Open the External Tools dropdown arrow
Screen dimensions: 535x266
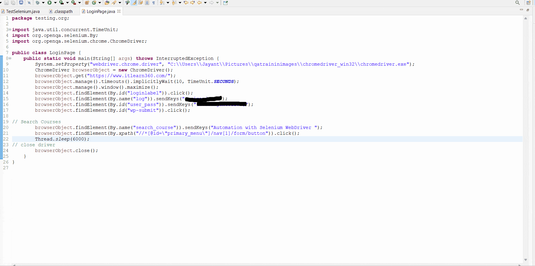[x=79, y=3]
